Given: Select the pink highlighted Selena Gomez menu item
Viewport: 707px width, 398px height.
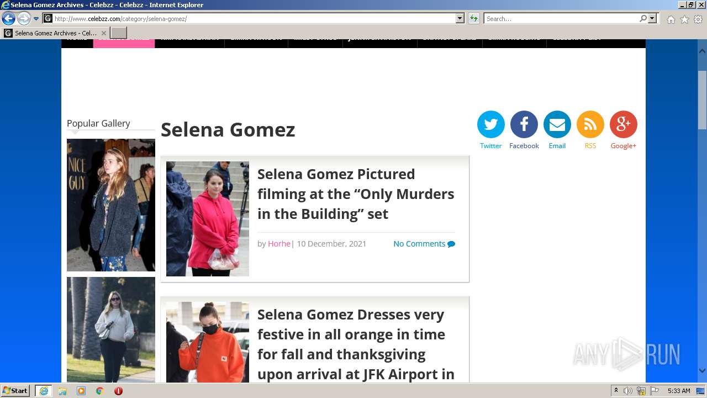Looking at the screenshot, I should 124,43.
